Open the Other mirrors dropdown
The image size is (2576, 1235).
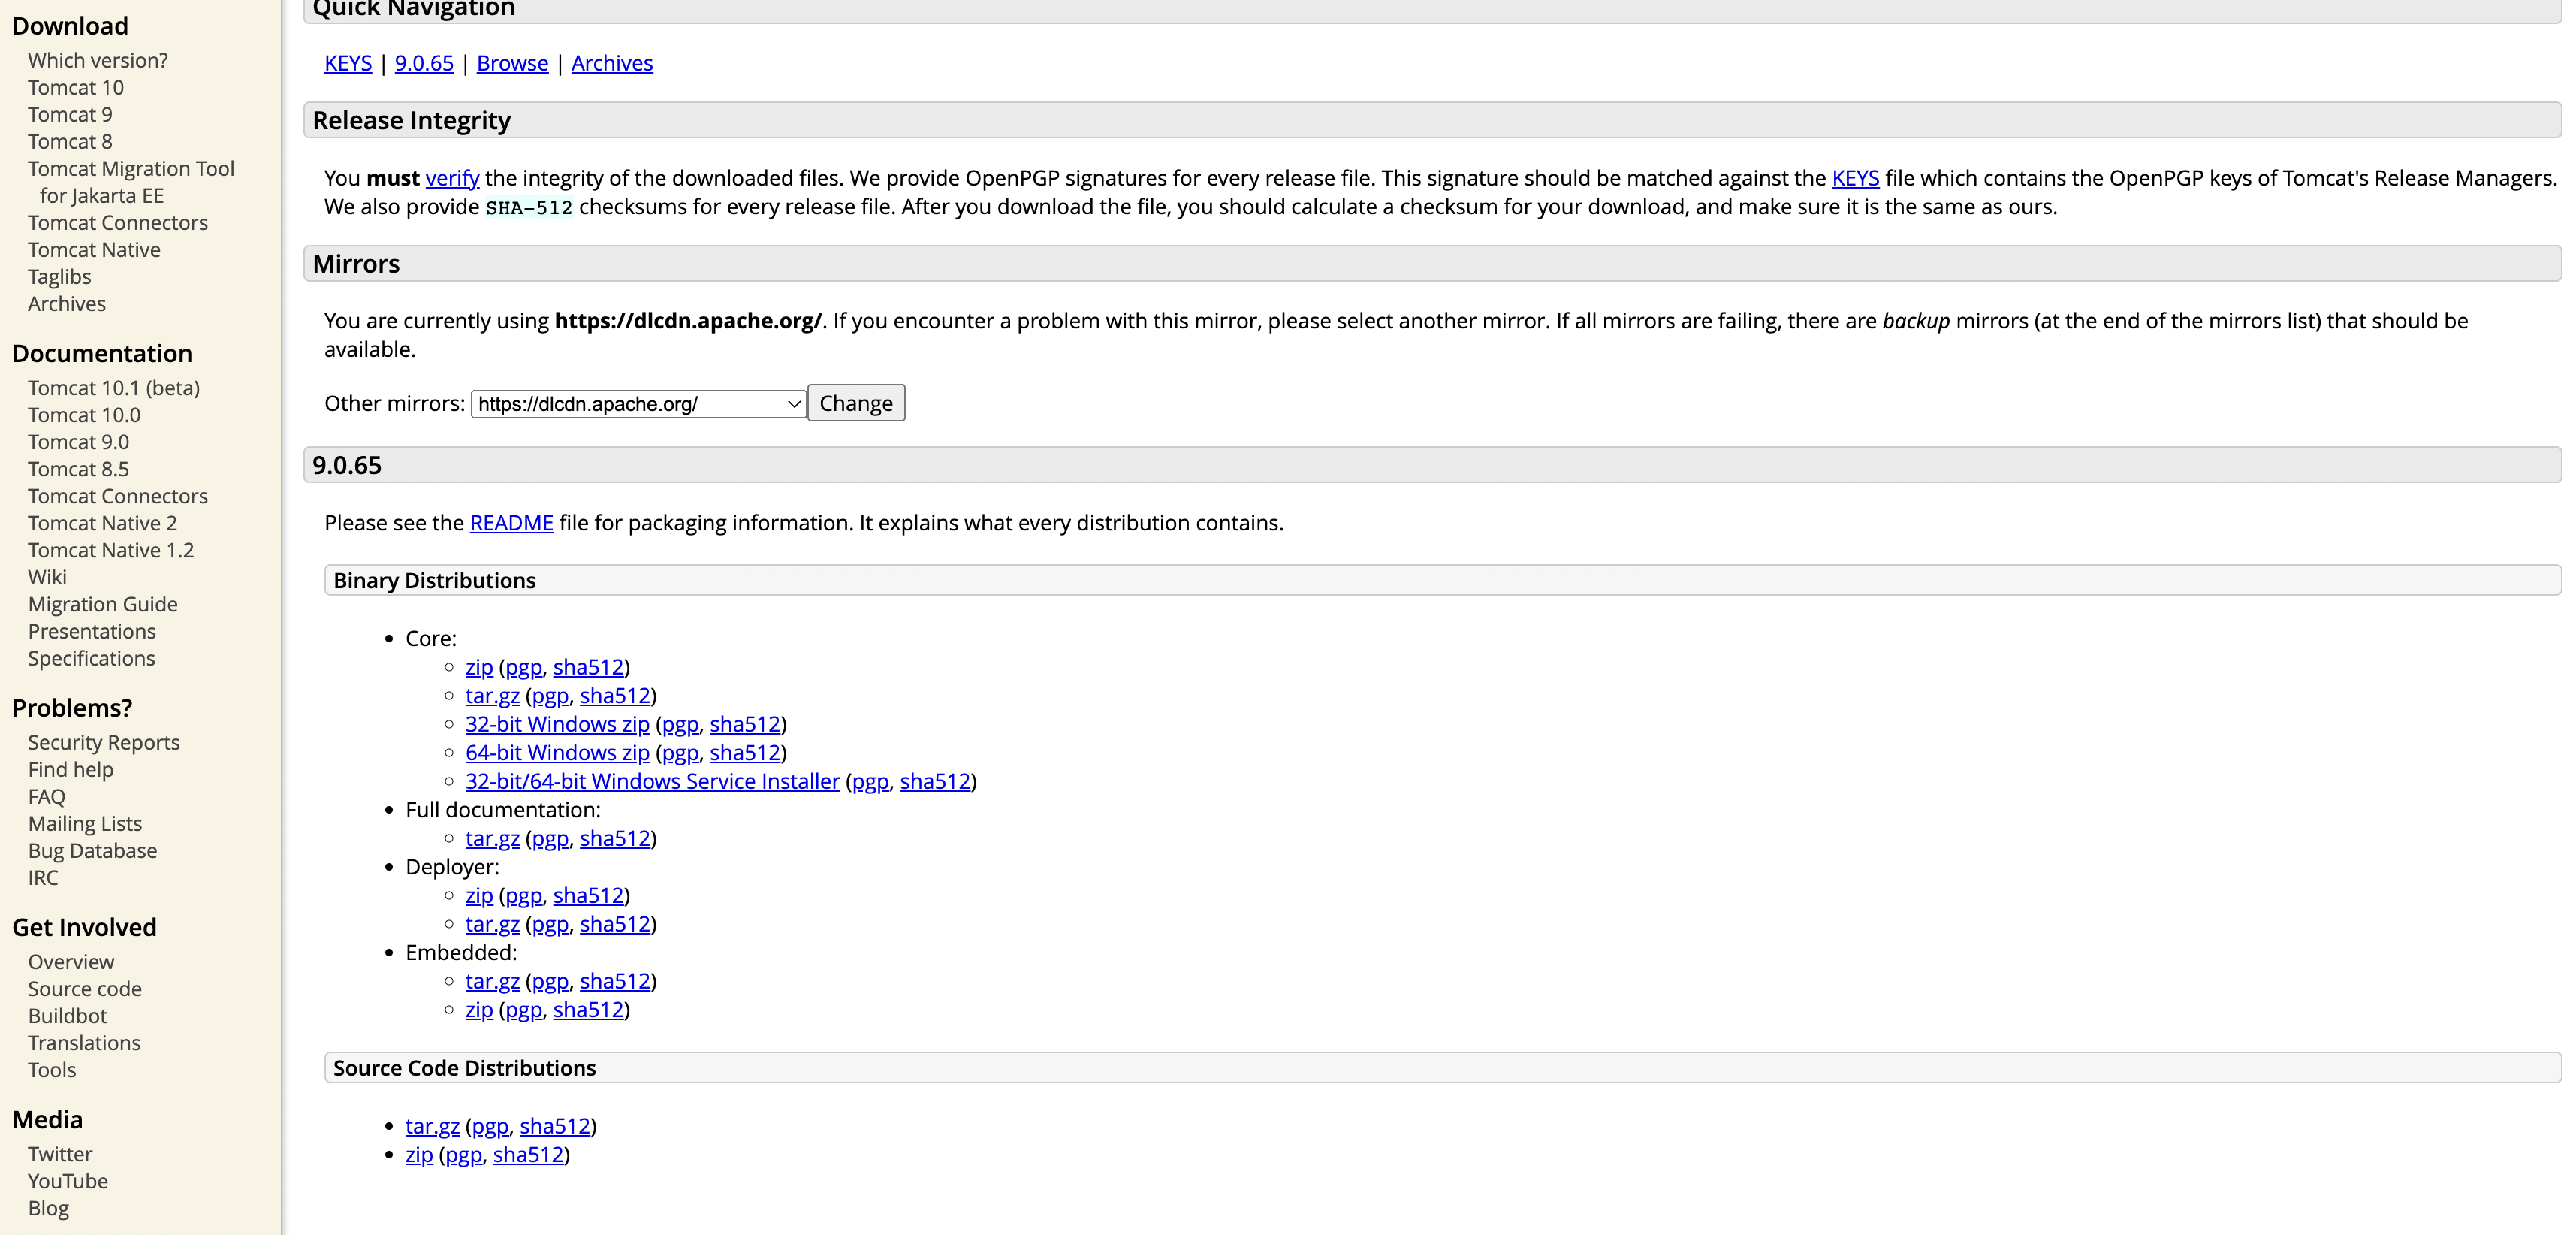pyautogui.click(x=638, y=404)
